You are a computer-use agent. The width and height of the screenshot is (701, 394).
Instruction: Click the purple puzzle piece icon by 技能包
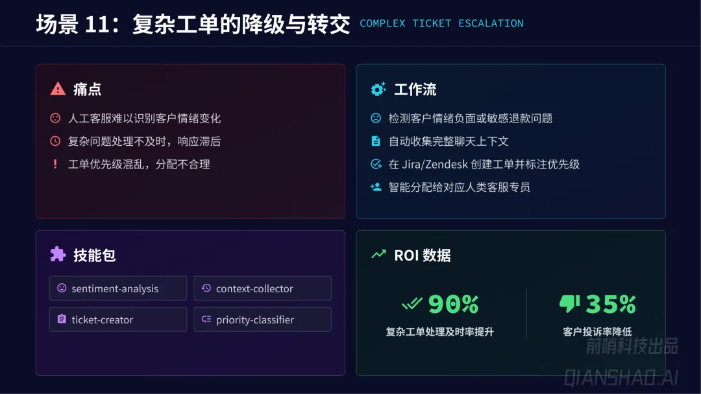click(x=58, y=255)
